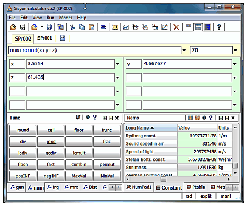This screenshot has width=247, height=206.
Task: Click the Memo panel help question icon
Action: click(x=211, y=118)
